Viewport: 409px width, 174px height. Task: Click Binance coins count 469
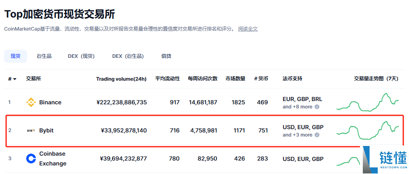click(263, 102)
